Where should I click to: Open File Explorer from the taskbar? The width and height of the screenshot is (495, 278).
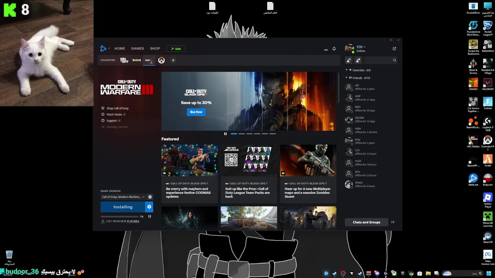428,274
